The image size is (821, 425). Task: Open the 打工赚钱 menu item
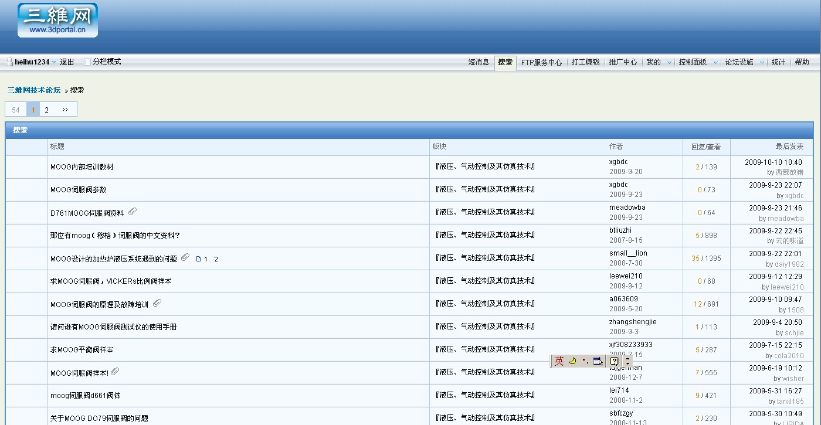(x=585, y=62)
